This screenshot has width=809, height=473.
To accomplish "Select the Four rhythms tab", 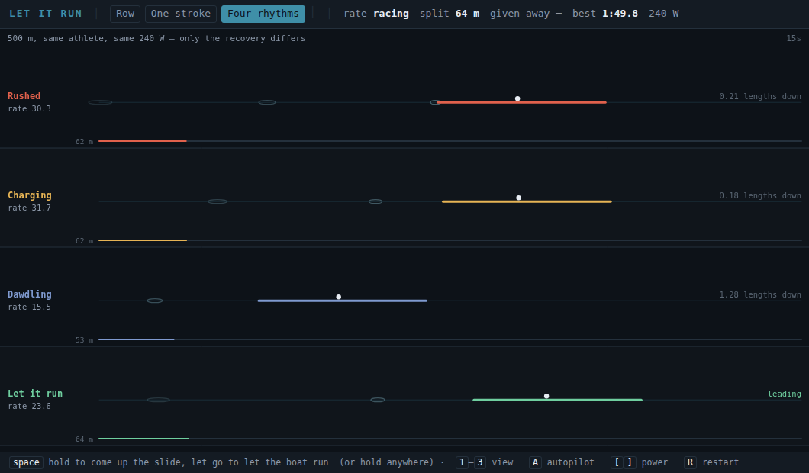I will pyautogui.click(x=263, y=14).
